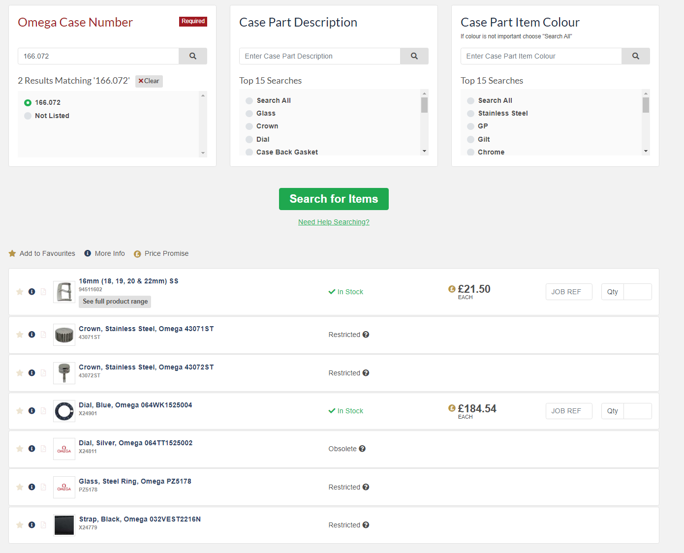Open the info icon for the Silver Dial
This screenshot has width=684, height=553.
(x=32, y=449)
